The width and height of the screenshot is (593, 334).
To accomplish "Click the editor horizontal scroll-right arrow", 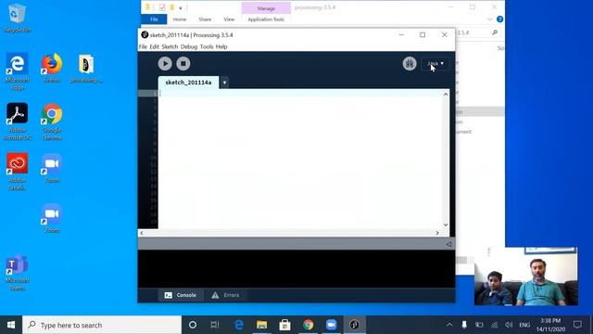I will (x=437, y=233).
